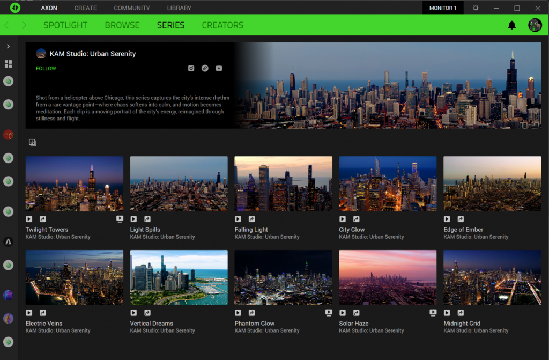Select the SERIES section
The height and width of the screenshot is (360, 549).
click(x=170, y=25)
